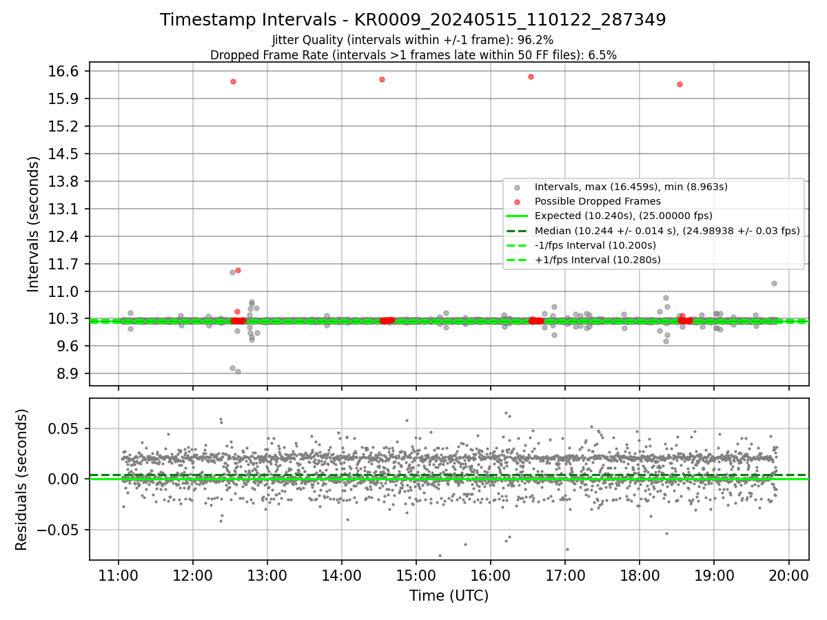The image size is (827, 620).
Task: Click the red point at 11.5s near 12:35
Action: coord(238,270)
